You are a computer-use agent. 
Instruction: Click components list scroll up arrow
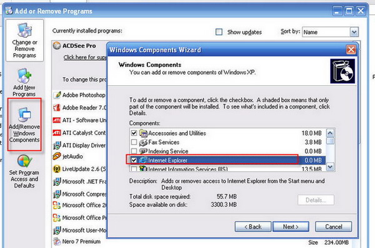click(x=330, y=133)
